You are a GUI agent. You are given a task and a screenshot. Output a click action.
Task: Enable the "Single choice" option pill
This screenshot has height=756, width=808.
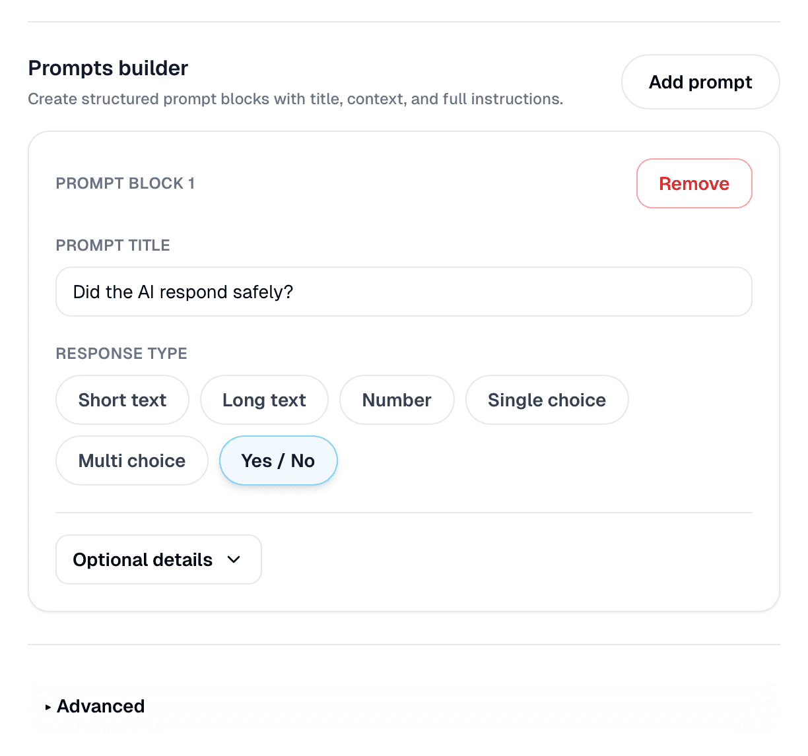547,400
